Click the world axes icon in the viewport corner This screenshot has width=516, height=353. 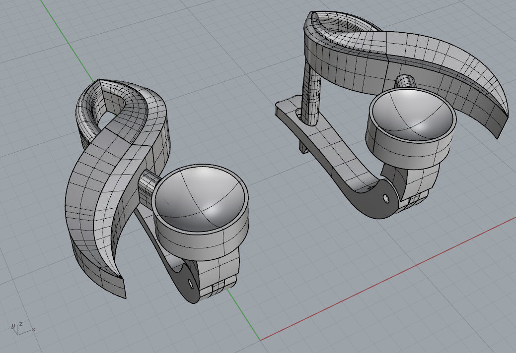pos(22,328)
